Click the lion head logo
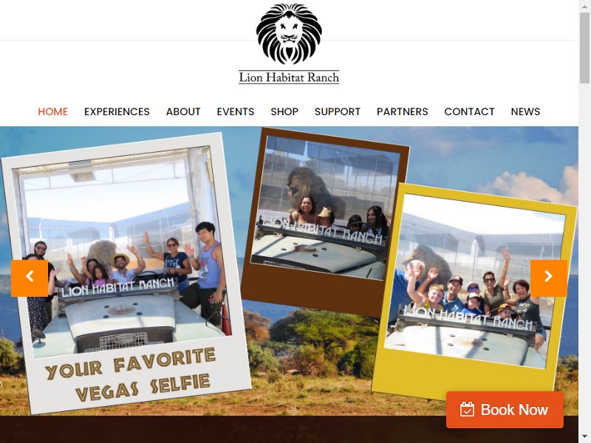 click(289, 34)
